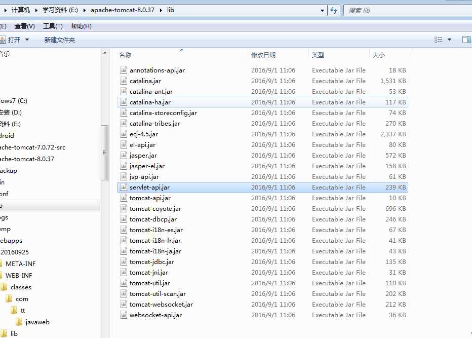This screenshot has height=338, width=472.
Task: Click apache-tomcat-8.0.37 in the address breadcrumb
Action: [123, 10]
